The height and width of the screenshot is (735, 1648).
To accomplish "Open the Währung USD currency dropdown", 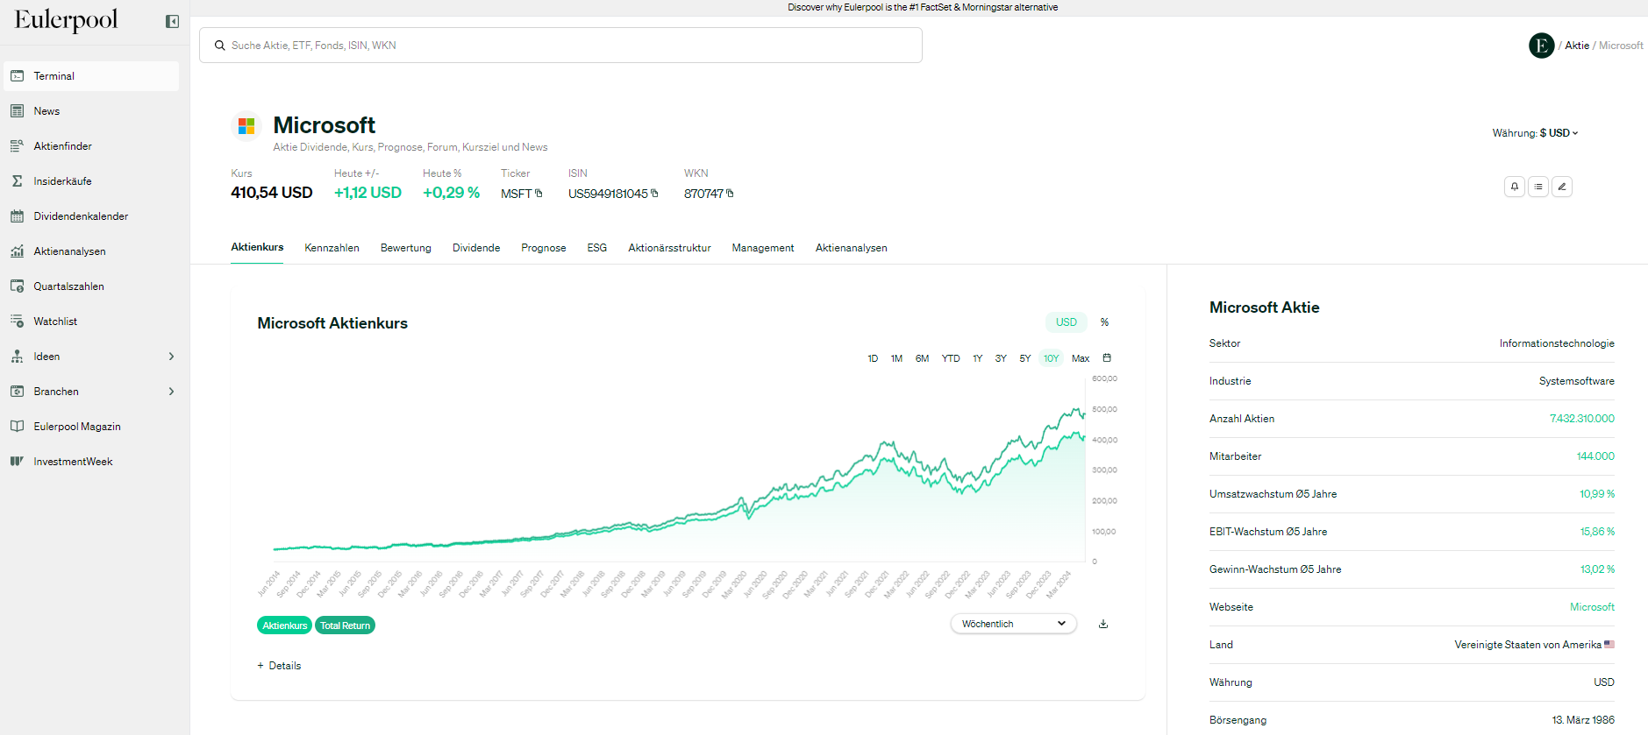I will click(1559, 133).
